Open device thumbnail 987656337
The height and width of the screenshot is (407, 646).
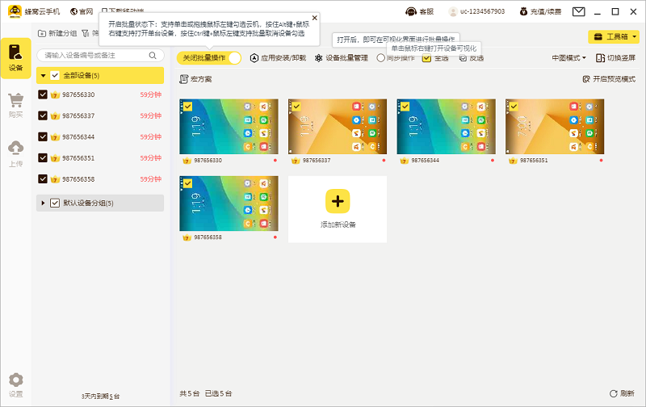point(338,127)
